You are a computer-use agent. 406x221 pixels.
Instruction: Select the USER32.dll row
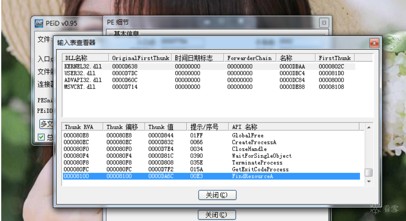point(209,73)
